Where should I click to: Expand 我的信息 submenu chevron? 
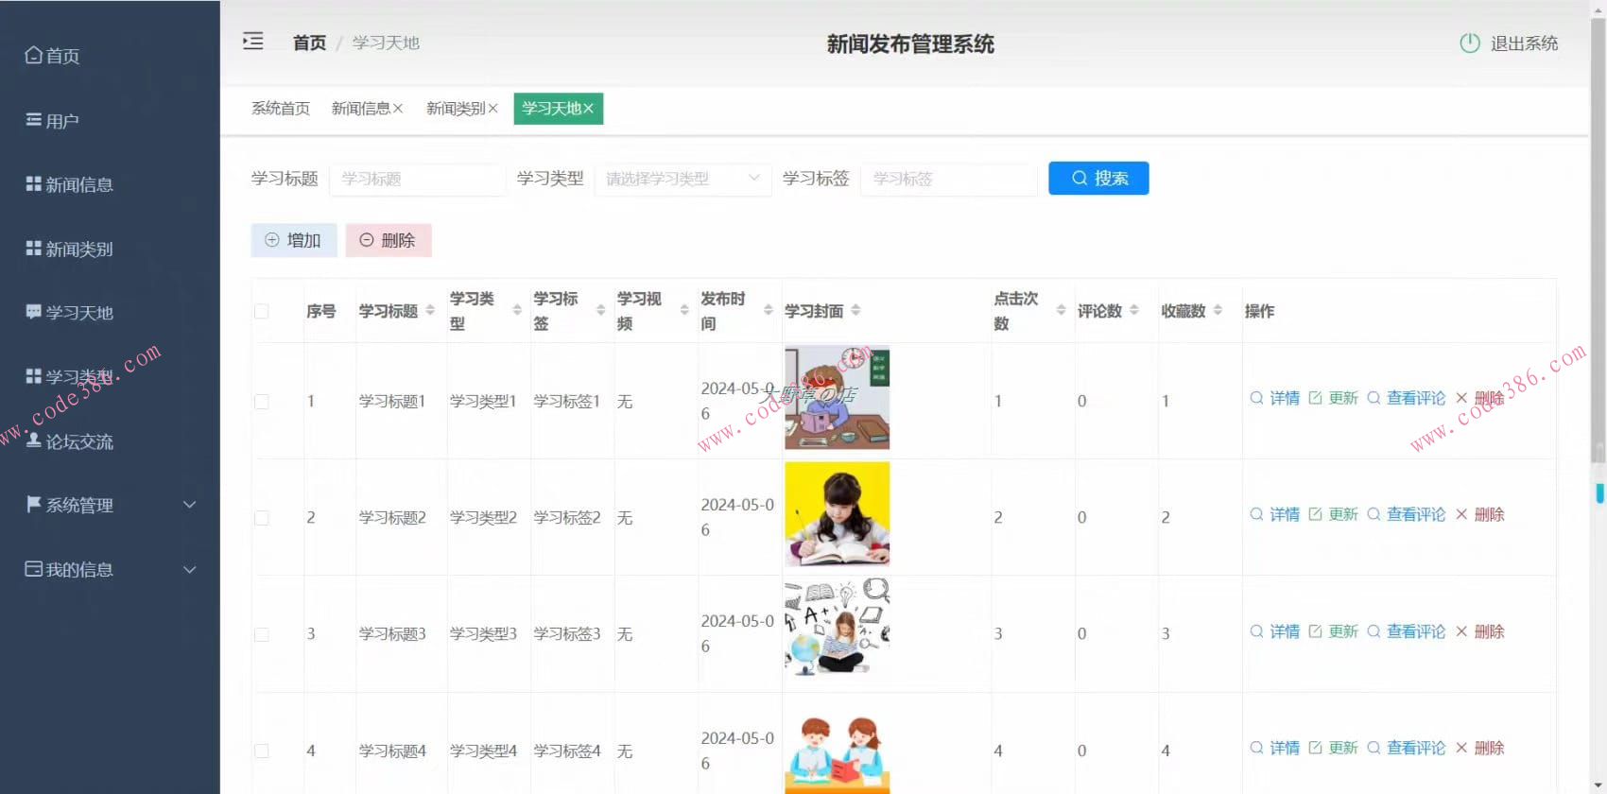[189, 569]
